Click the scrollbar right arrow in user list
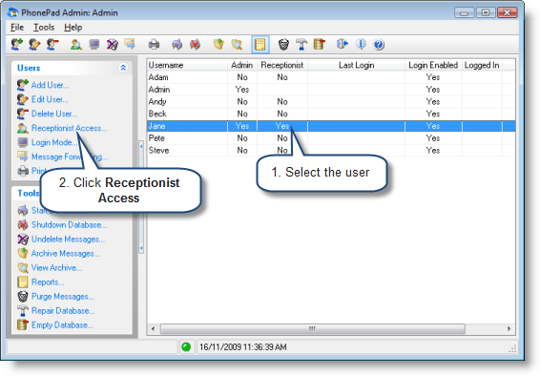 [x=509, y=328]
